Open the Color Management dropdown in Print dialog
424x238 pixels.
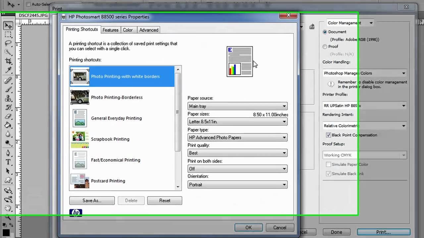tap(350, 23)
